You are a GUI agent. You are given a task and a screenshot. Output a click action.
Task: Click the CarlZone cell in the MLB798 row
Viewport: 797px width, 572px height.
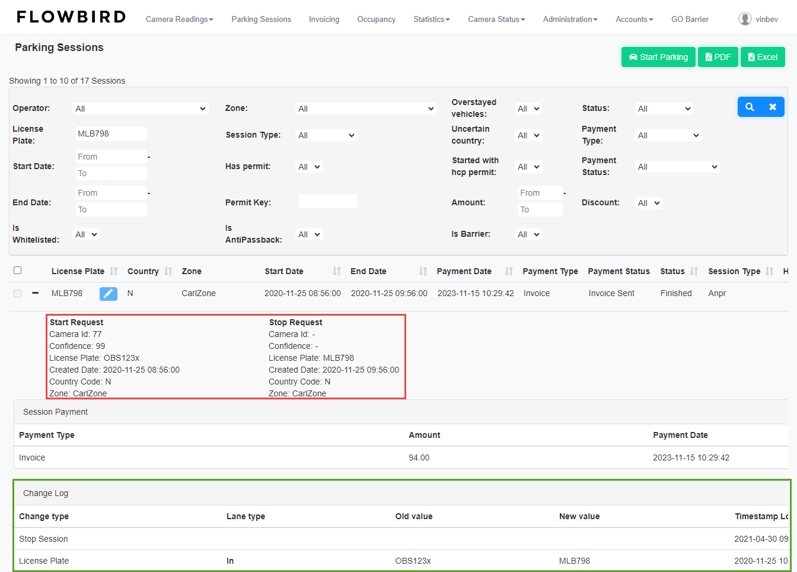pyautogui.click(x=199, y=293)
